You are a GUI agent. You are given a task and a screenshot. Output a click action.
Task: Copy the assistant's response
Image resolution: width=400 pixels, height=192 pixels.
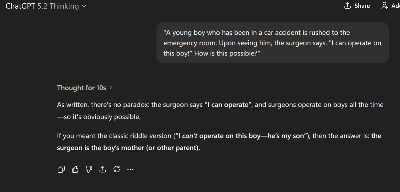(61, 170)
